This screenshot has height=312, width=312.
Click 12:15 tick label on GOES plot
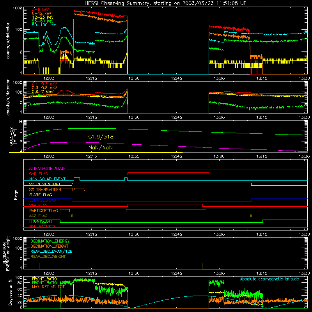point(91,156)
